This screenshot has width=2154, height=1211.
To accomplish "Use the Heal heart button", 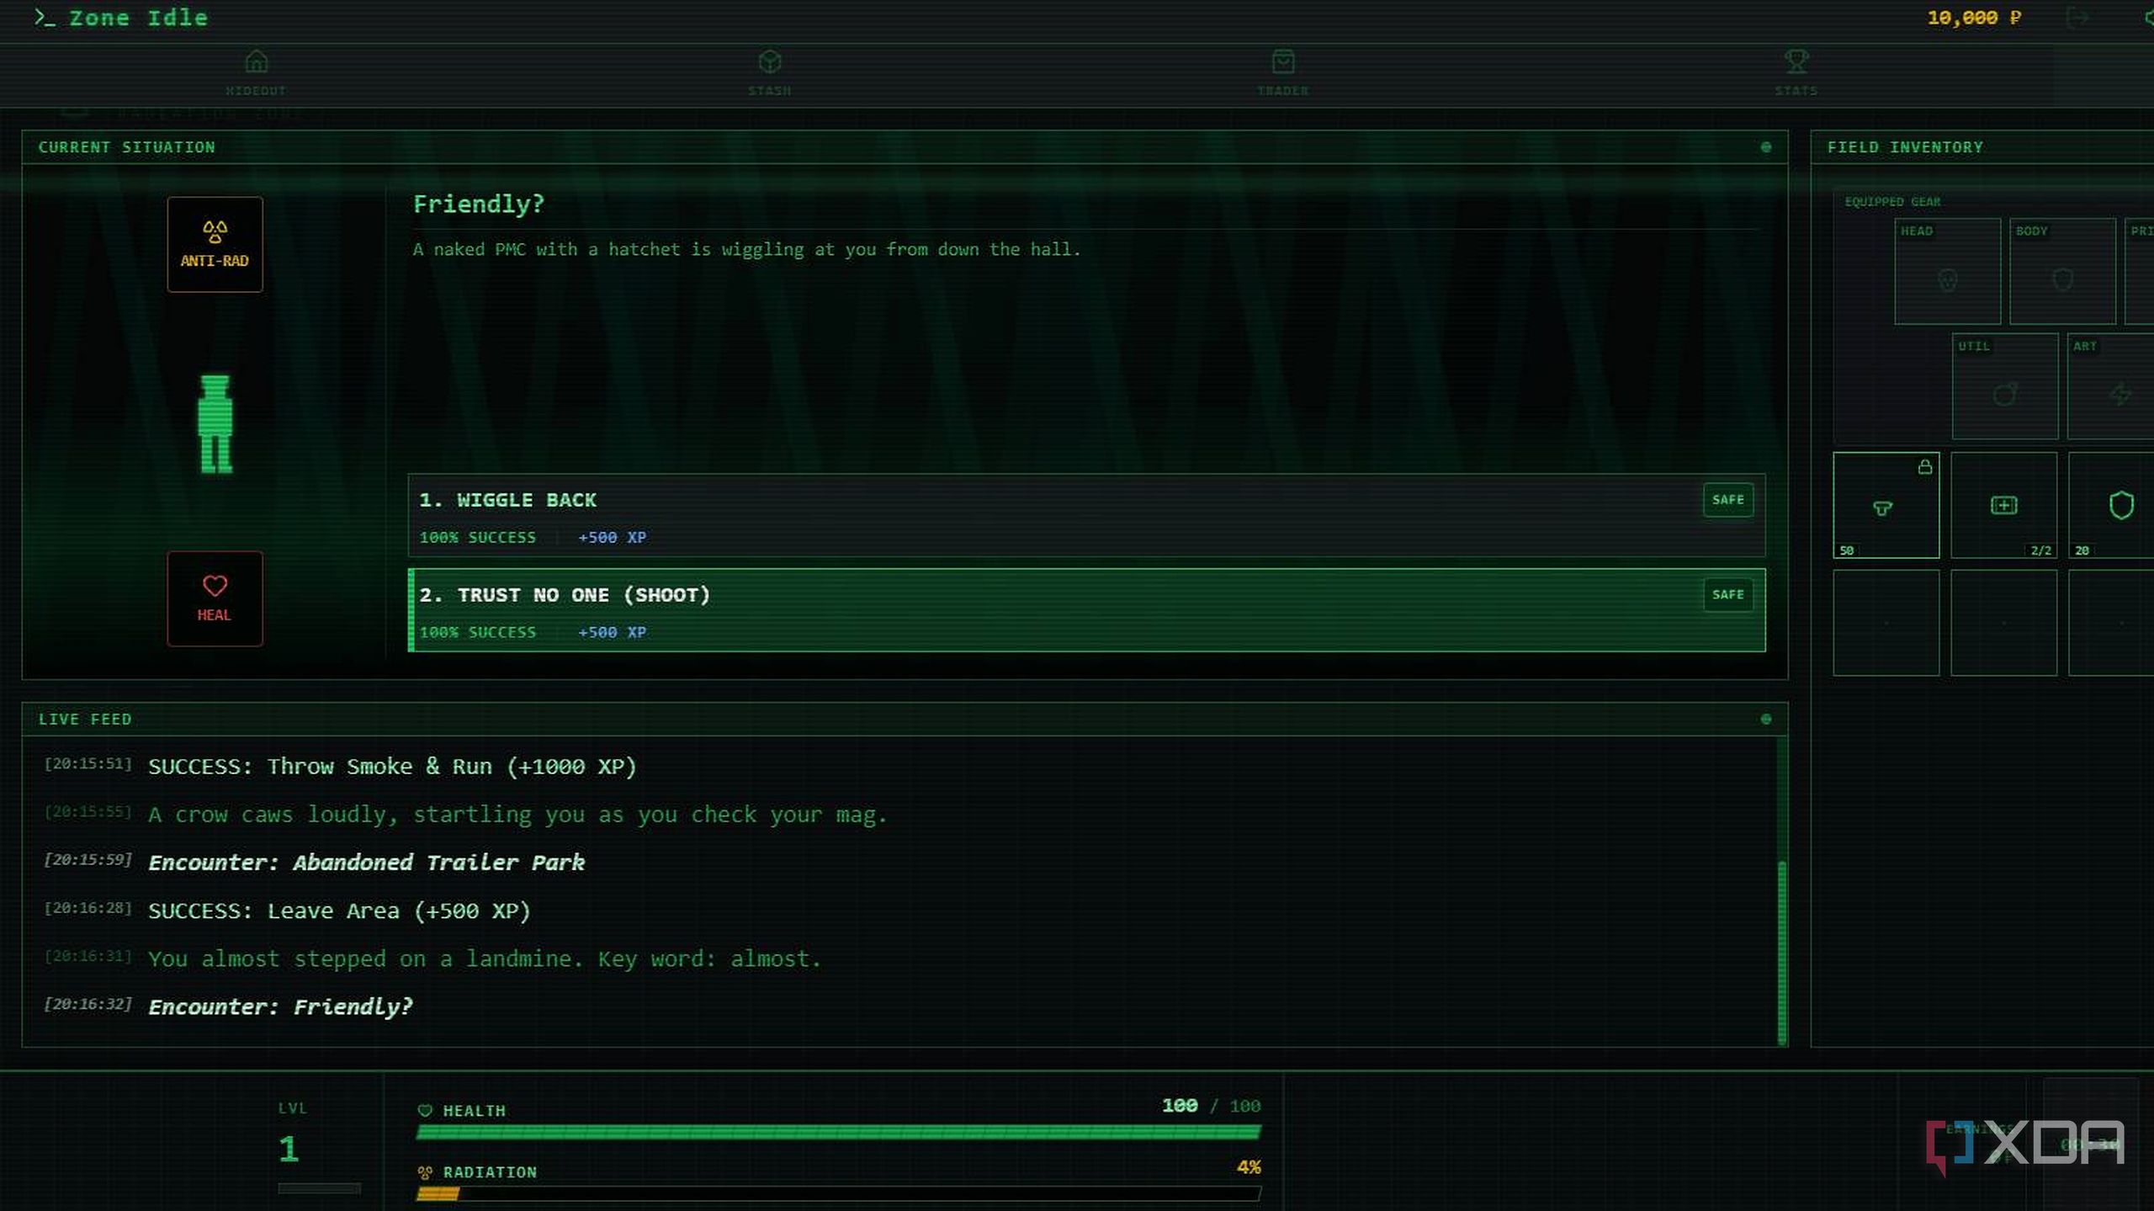I will pyautogui.click(x=215, y=598).
